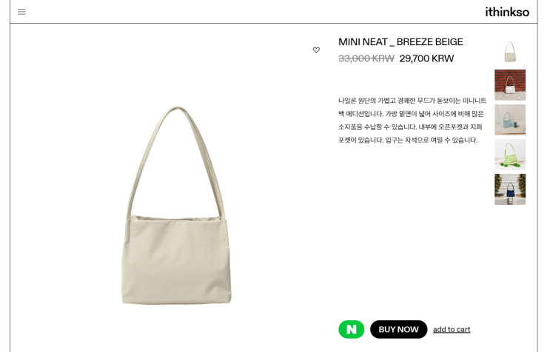Screen dimensions: 550x352
Task: Click the MINI NEAT _ BREEZE BEIGE title
Action: [400, 42]
